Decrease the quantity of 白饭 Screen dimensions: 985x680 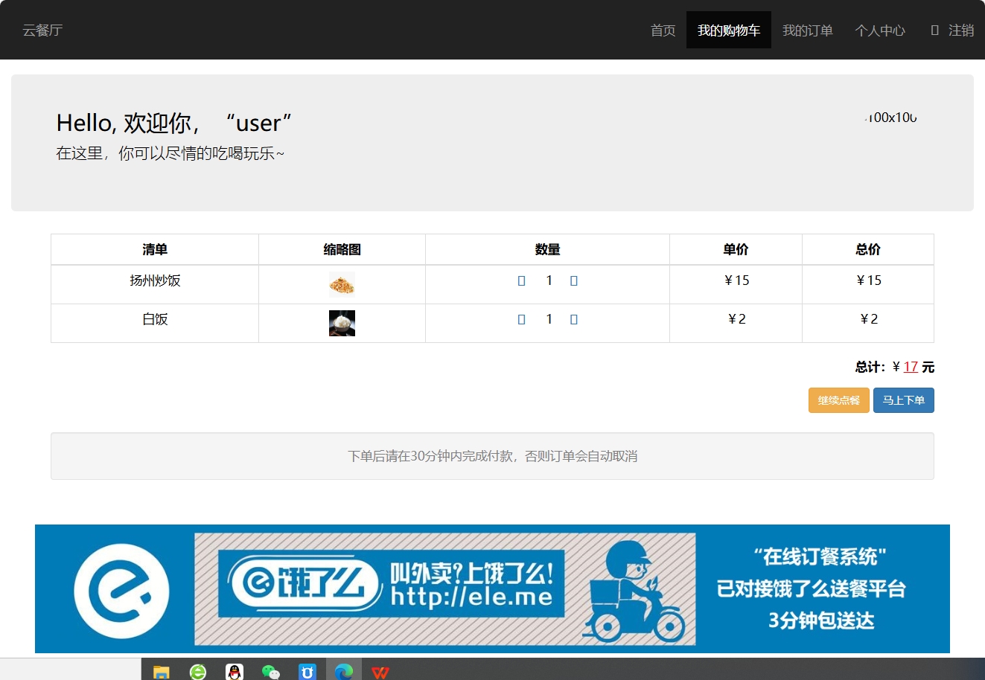click(x=521, y=319)
